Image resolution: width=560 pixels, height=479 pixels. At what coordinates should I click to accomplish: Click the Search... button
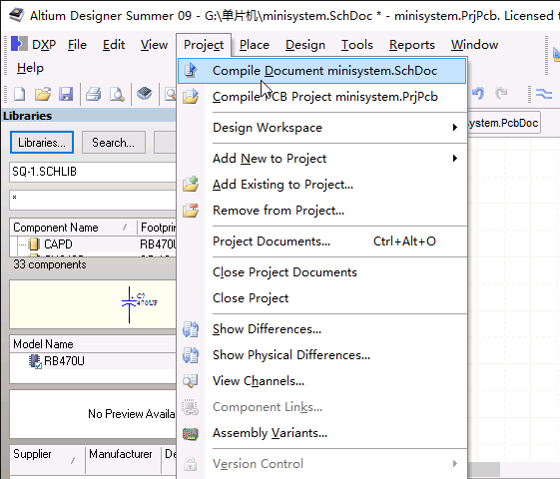tap(114, 143)
